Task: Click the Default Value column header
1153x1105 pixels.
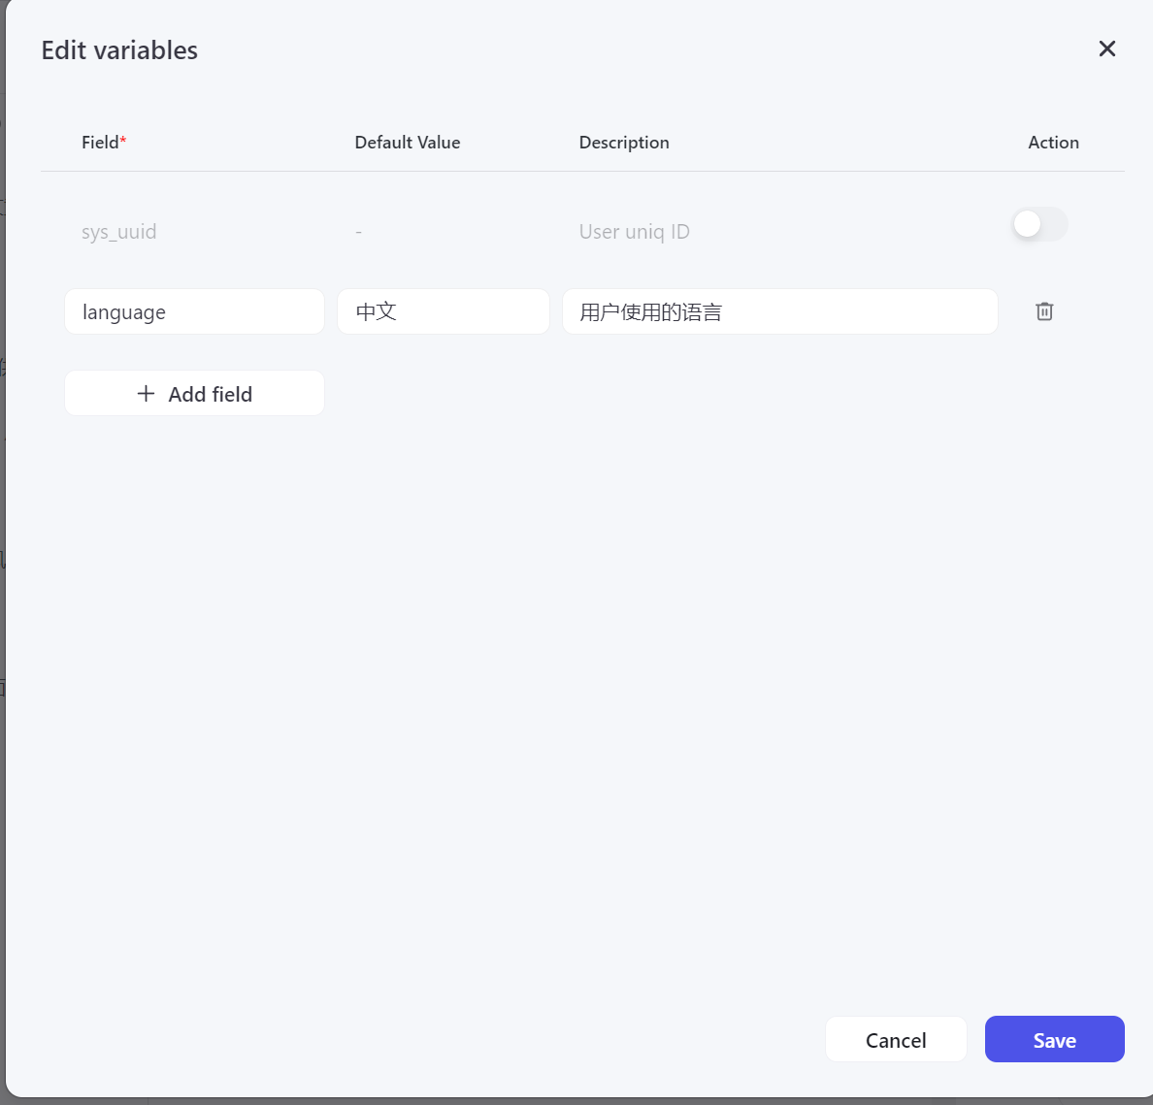Action: pos(407,143)
